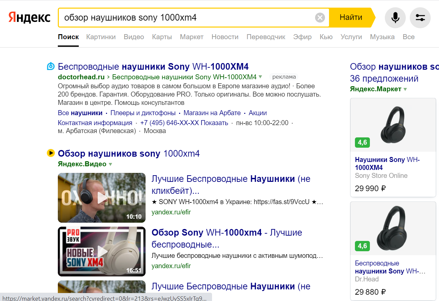
Task: Open the Все services tab
Action: point(408,37)
